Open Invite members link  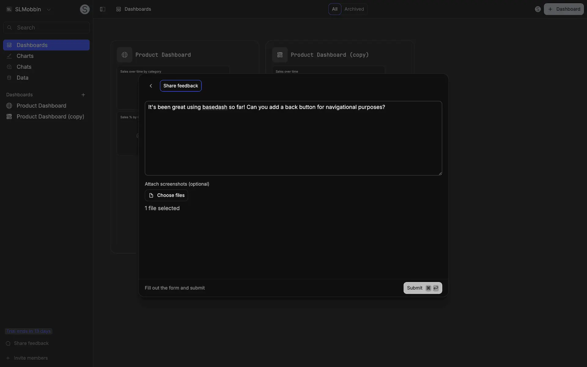pyautogui.click(x=31, y=358)
